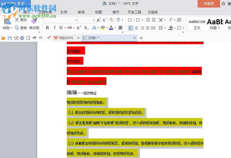Open file with the folder icon
The height and width of the screenshot is (158, 231).
coord(3,38)
